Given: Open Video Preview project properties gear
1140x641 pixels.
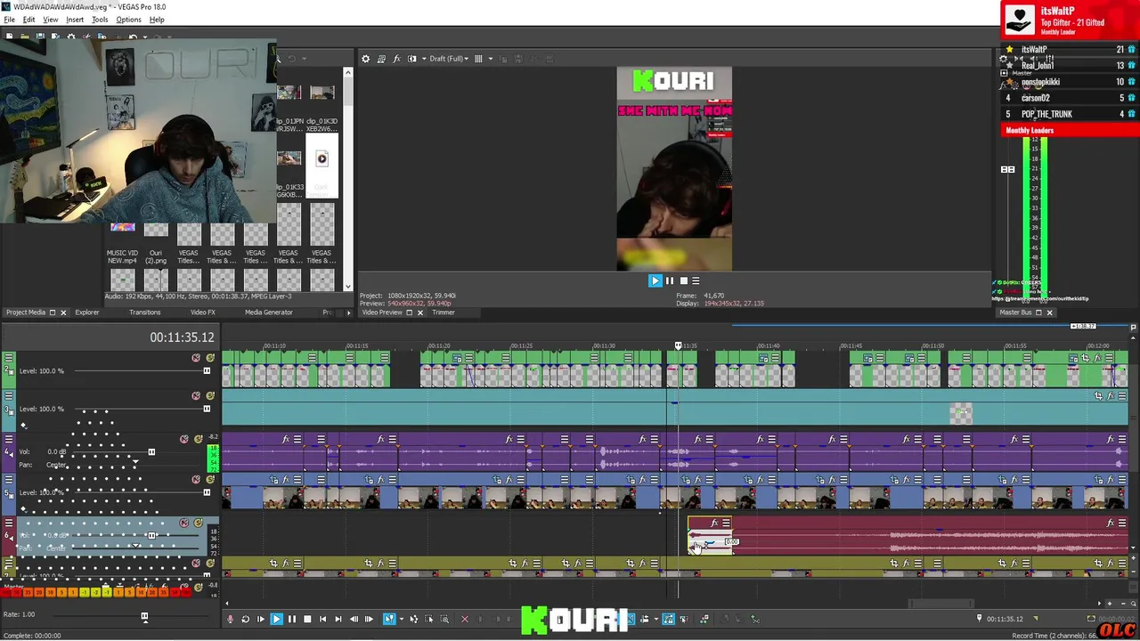Looking at the screenshot, I should point(365,59).
